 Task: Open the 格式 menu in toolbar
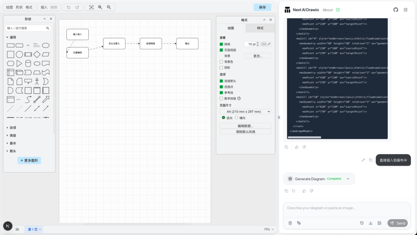coord(29,7)
